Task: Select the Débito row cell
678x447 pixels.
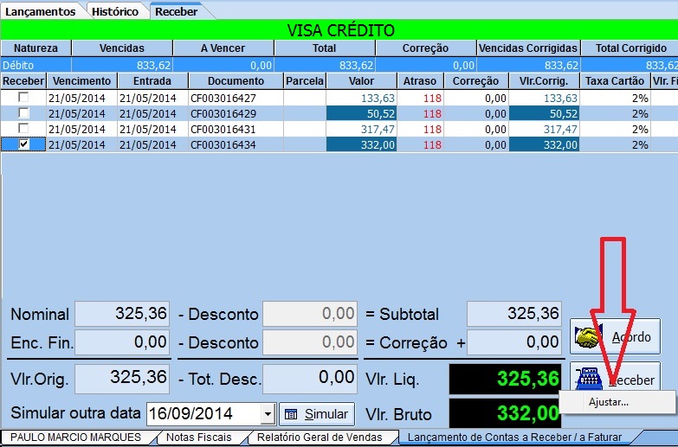Action: click(x=36, y=65)
